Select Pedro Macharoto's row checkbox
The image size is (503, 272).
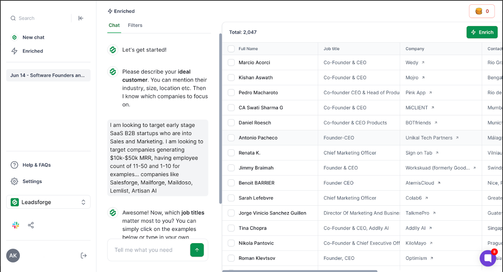pos(231,93)
